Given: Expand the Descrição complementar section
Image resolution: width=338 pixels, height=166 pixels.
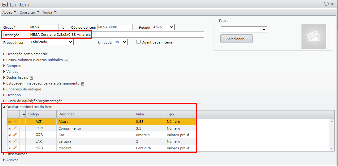Looking at the screenshot, I should click(25, 54).
